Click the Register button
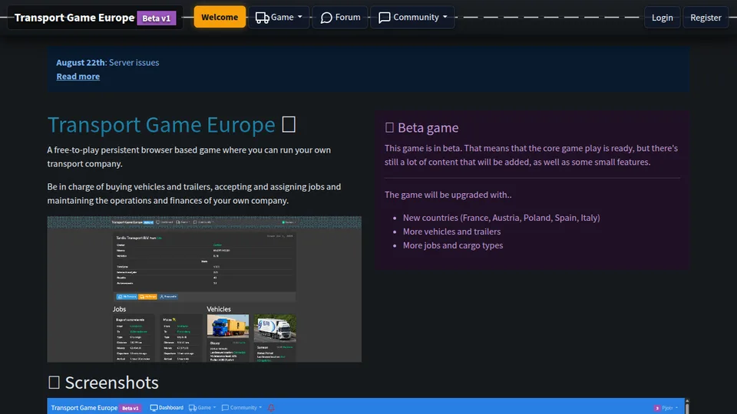 705,18
